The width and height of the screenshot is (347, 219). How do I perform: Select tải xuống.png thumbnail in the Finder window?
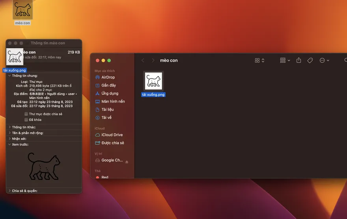153,81
